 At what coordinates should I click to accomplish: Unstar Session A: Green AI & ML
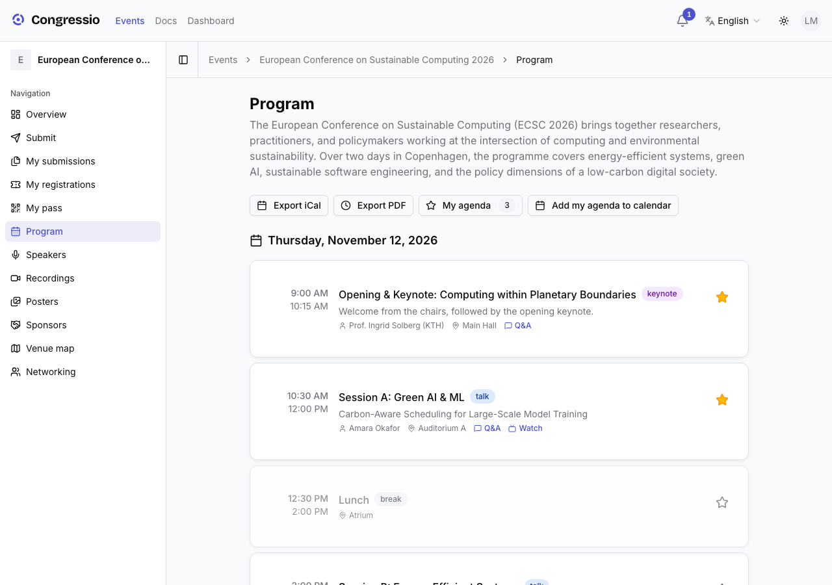[722, 400]
